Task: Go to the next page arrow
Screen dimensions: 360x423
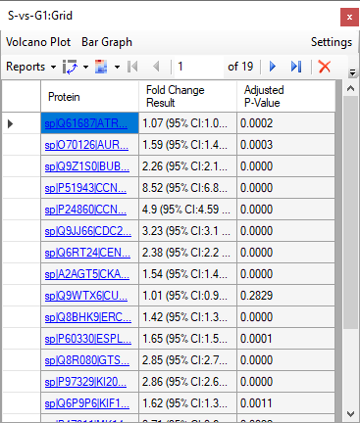Action: (x=273, y=67)
